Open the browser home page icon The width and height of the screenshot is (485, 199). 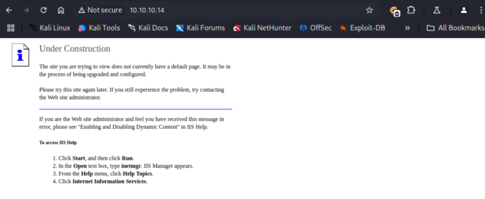tap(61, 10)
